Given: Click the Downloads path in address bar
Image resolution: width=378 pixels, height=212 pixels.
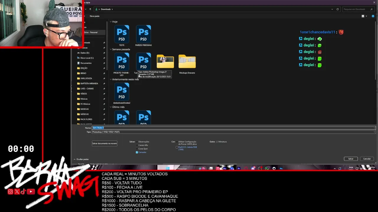Looking at the screenshot, I should point(106,9).
